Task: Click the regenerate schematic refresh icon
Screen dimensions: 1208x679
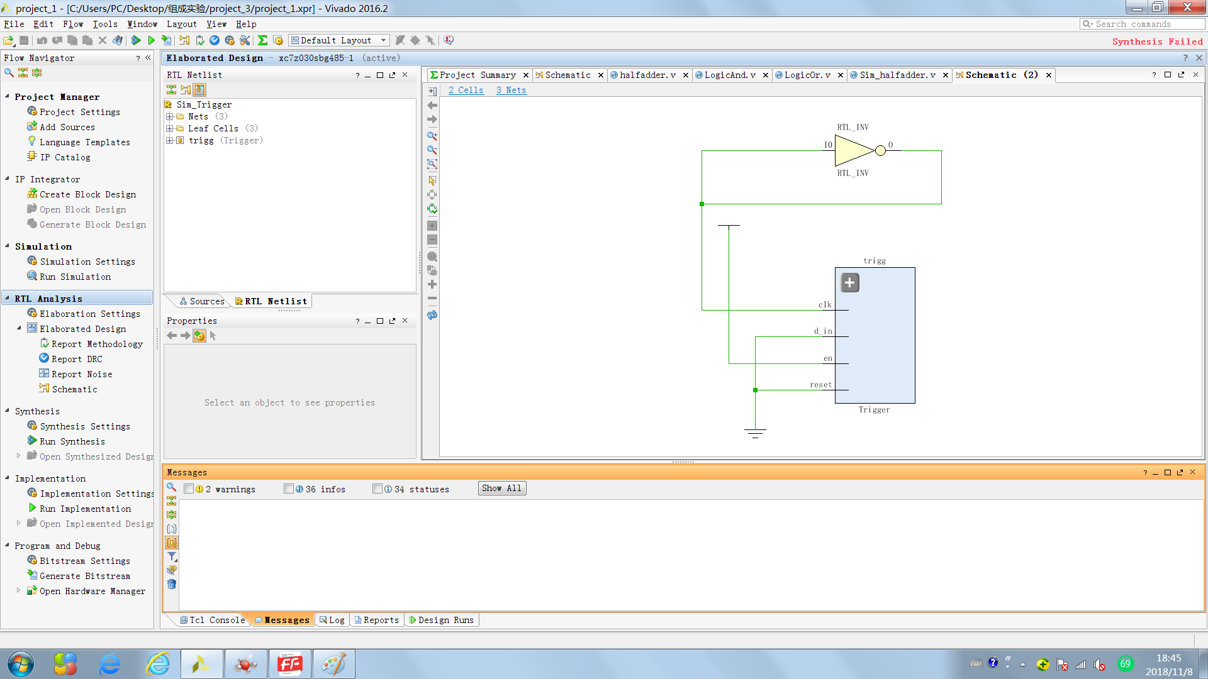Action: click(432, 315)
